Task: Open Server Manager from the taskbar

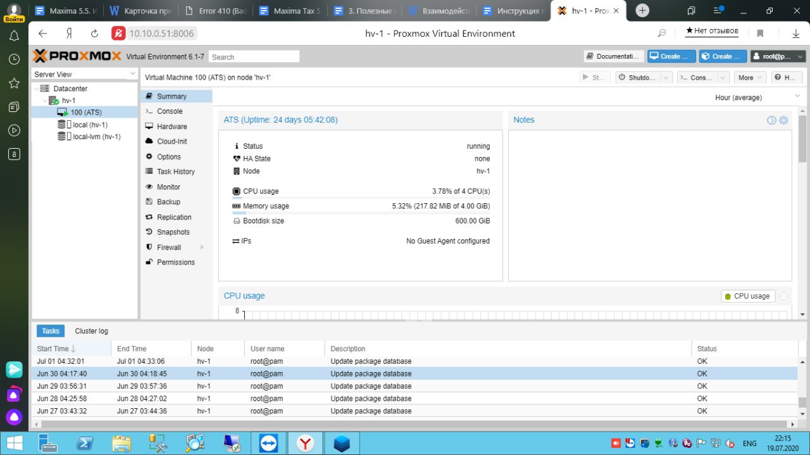Action: 49,443
